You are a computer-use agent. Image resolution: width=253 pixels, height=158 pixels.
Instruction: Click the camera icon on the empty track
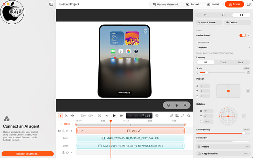pos(68,152)
